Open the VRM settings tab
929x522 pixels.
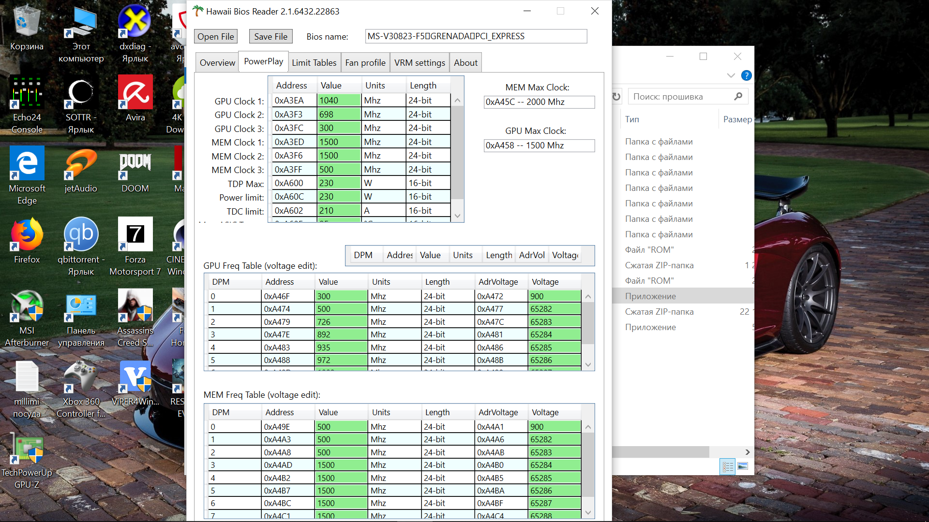coord(419,63)
